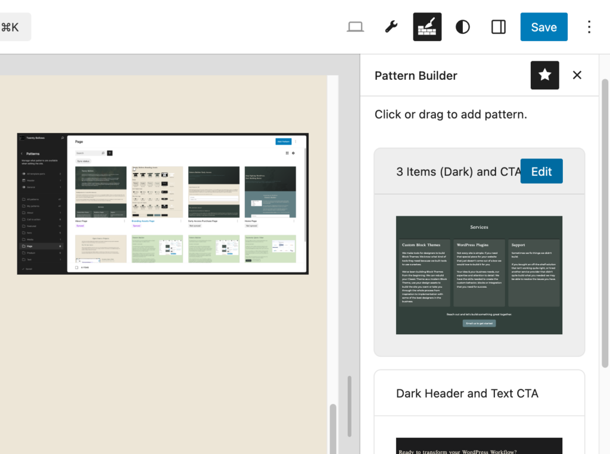This screenshot has width=610, height=454.
Task: Insert the Services pattern preview
Action: click(479, 275)
